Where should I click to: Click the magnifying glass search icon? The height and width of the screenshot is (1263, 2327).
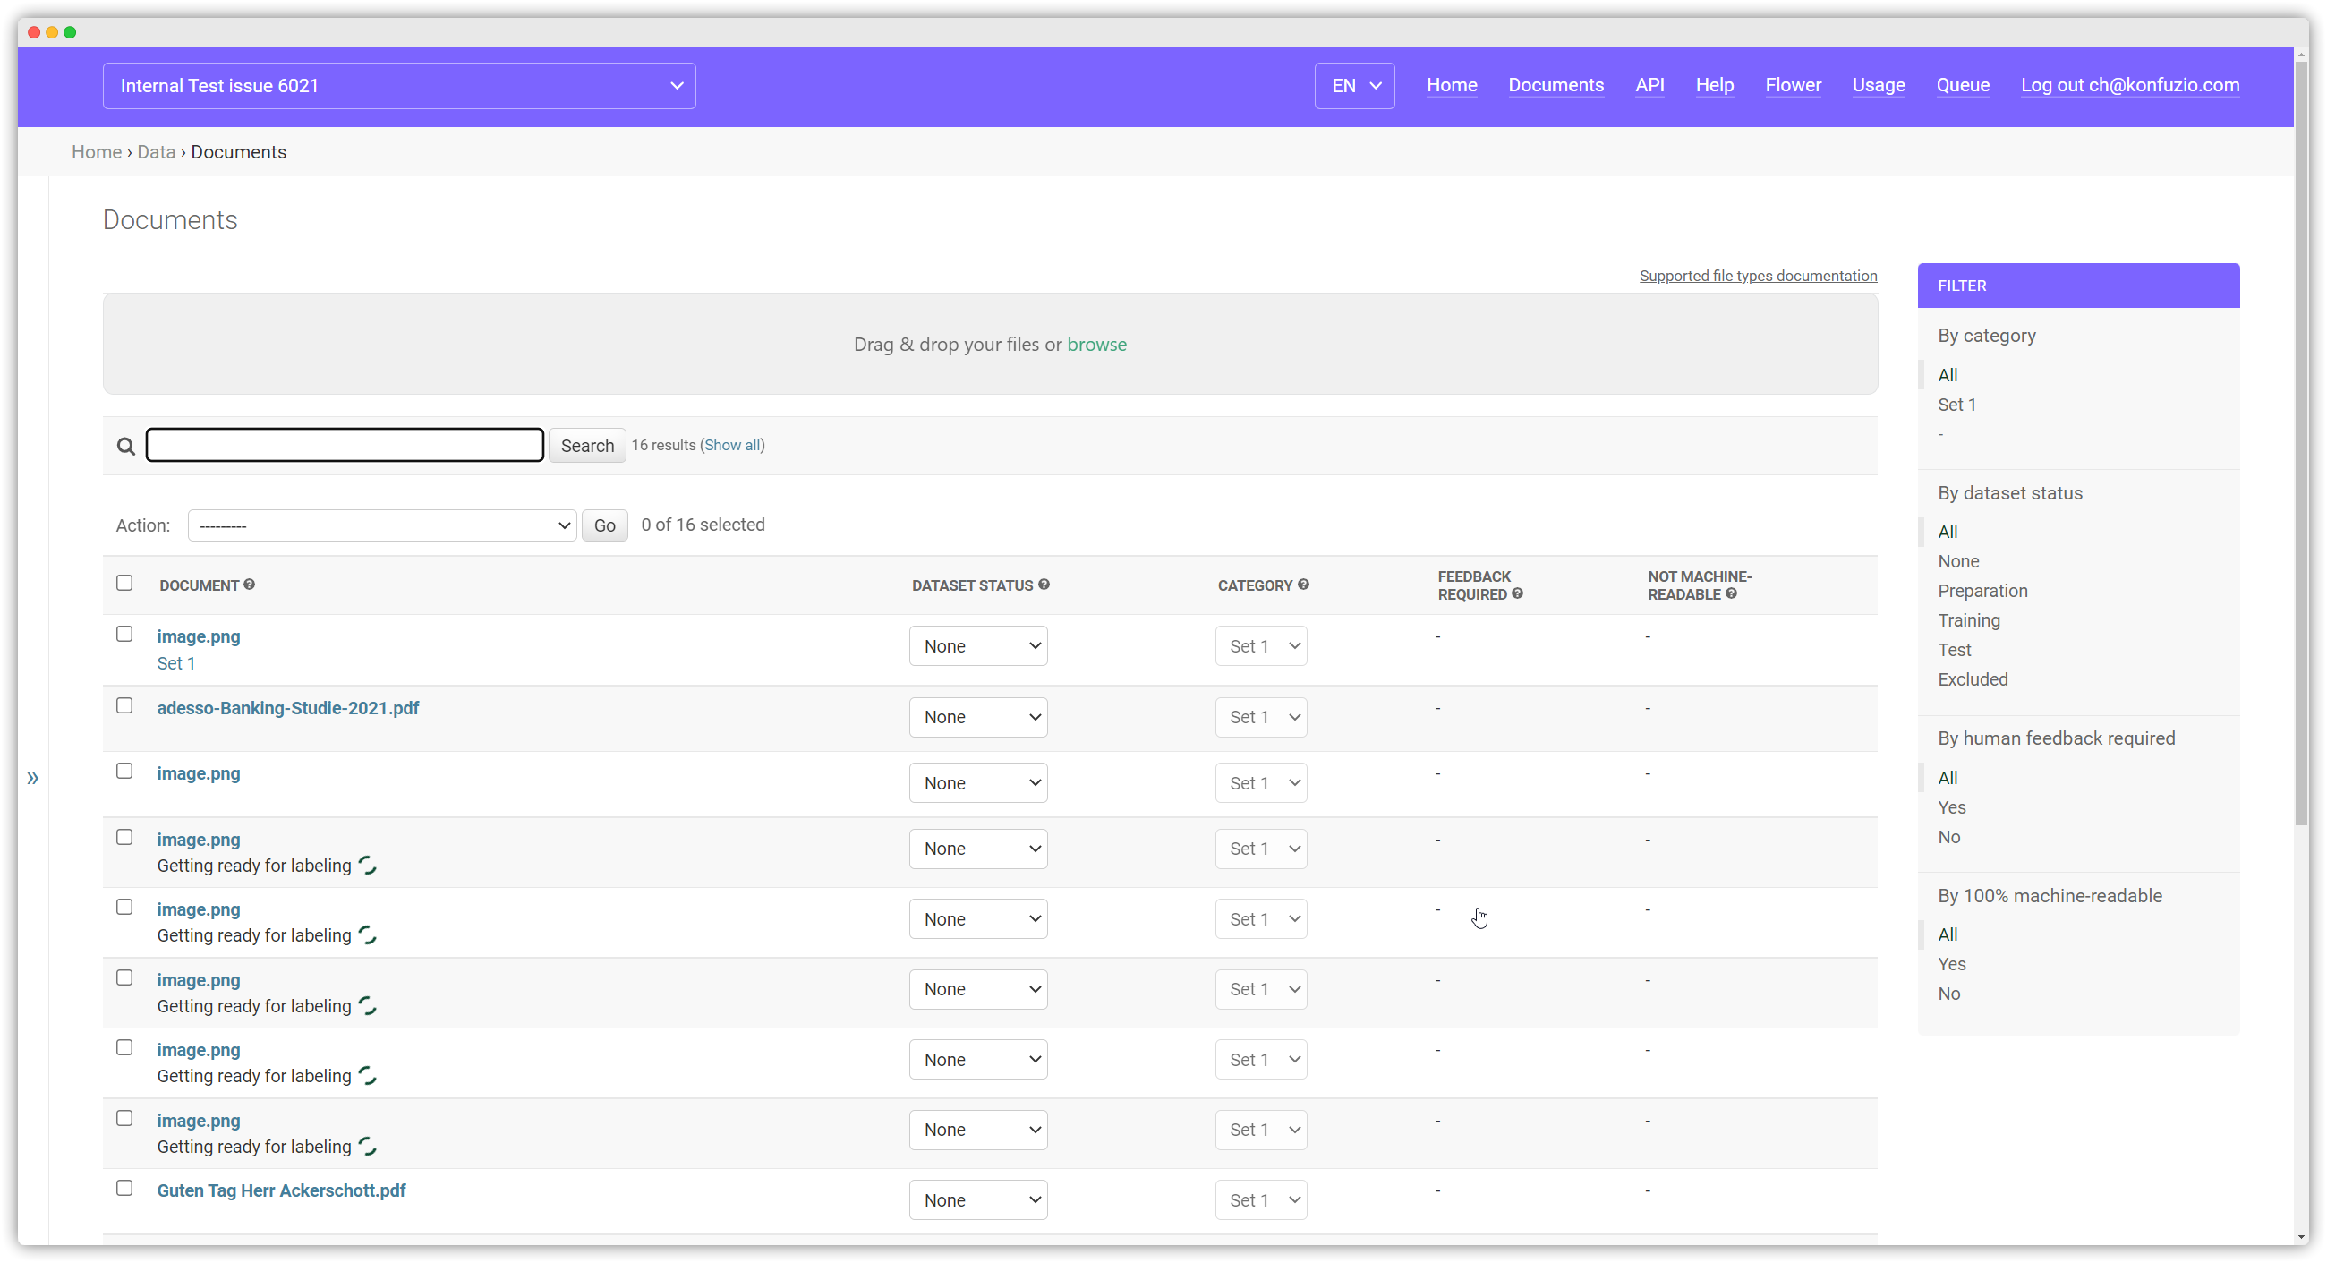click(125, 447)
